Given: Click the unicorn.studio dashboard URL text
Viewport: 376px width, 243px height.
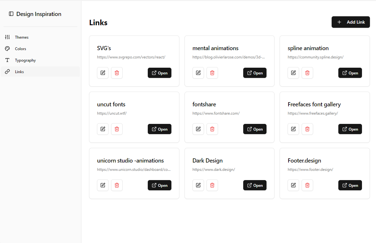Looking at the screenshot, I should point(134,169).
